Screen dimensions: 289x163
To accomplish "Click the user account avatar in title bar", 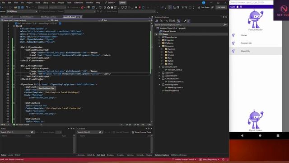I will click(204, 3).
